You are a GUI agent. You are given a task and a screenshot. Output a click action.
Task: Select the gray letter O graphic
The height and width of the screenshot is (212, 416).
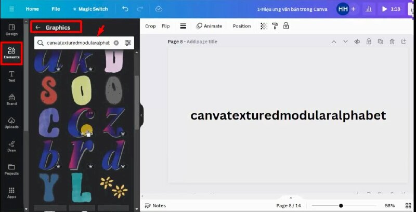pos(113,90)
